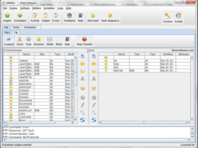Screen dimensions: 198x148
Task: Select test1.txt in remote file list
Action: click(118, 71)
